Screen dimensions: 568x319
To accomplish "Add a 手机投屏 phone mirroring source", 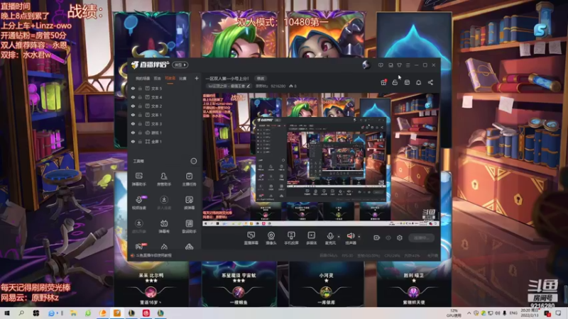I will point(291,238).
